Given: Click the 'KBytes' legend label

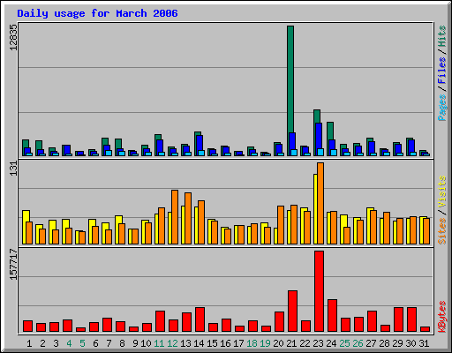Looking at the screenshot, I should (442, 317).
